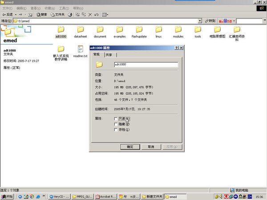Click the help question mark in dialog title
267x200 pixels.
[176, 48]
